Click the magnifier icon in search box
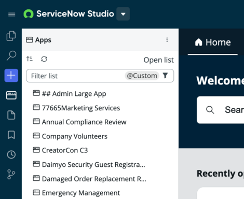This screenshot has height=199, width=244. 210,110
